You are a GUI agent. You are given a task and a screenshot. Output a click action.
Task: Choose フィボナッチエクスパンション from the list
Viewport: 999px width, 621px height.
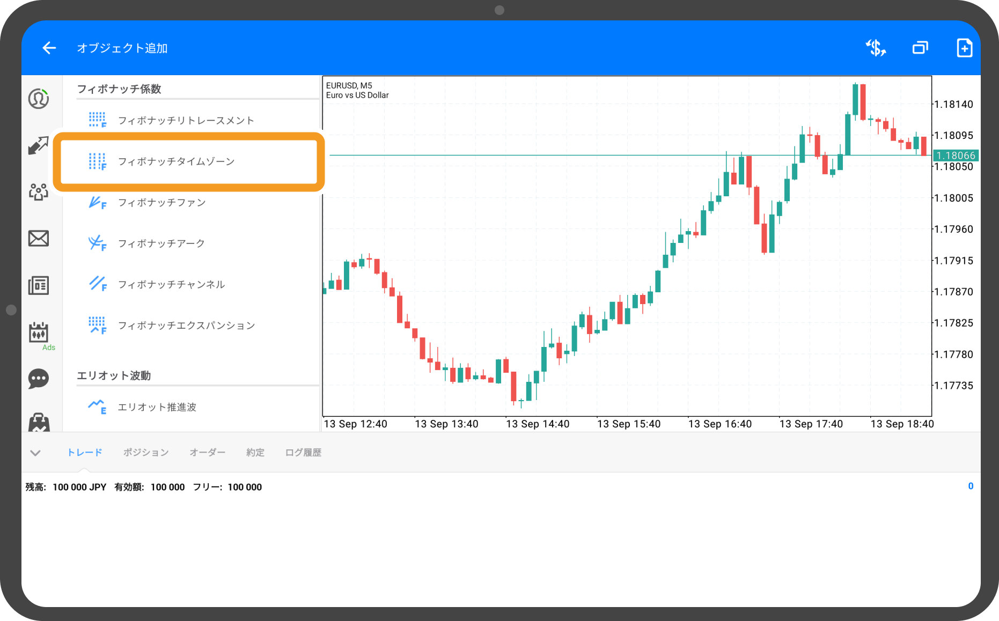pyautogui.click(x=186, y=326)
